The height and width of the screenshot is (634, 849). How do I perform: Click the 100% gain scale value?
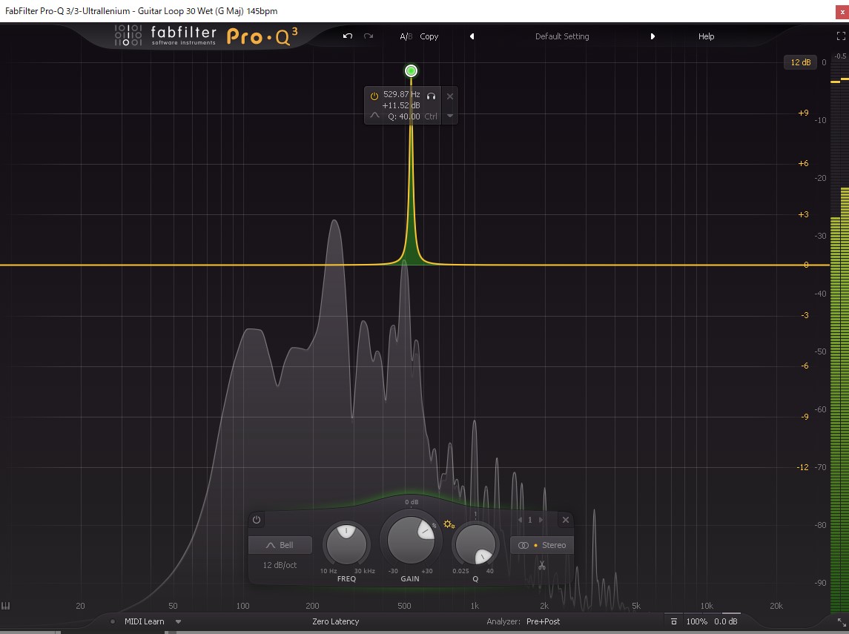click(697, 621)
